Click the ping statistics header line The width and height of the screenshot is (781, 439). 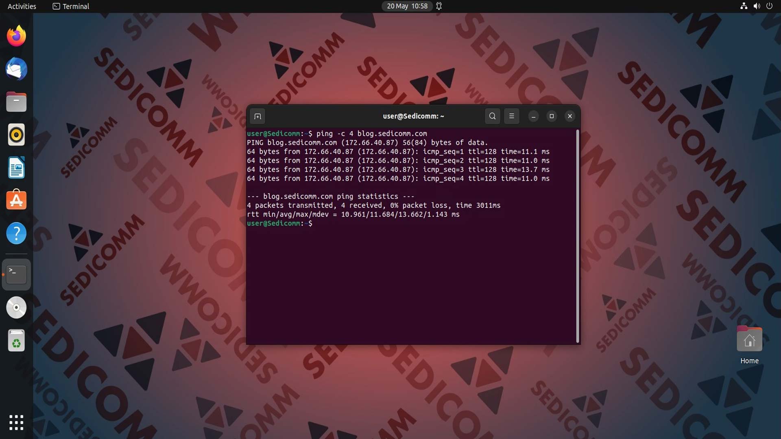click(331, 196)
